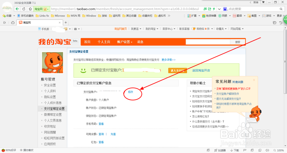This screenshot has width=287, height=153.
Task: Open the 抢货神器 tool
Action: (209, 16)
